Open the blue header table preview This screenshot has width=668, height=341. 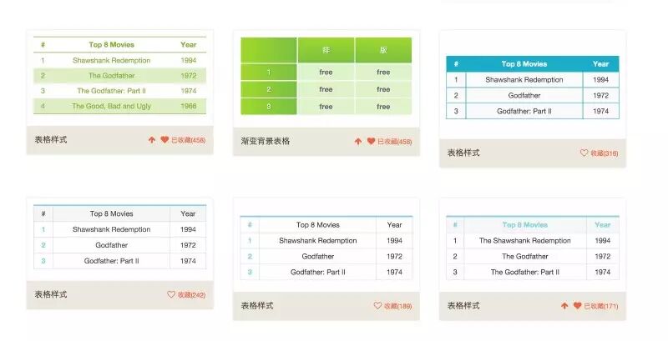532,88
